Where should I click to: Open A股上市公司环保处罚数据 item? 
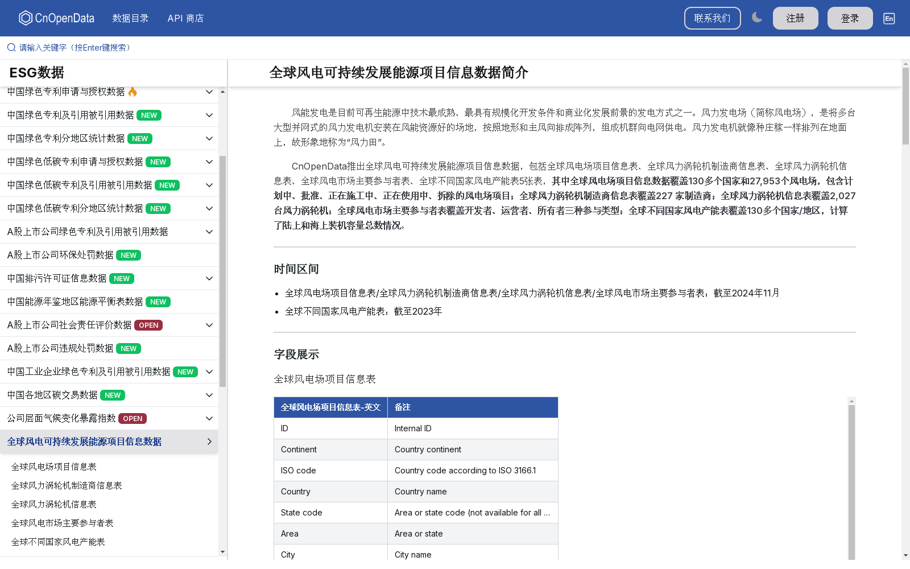click(x=109, y=255)
